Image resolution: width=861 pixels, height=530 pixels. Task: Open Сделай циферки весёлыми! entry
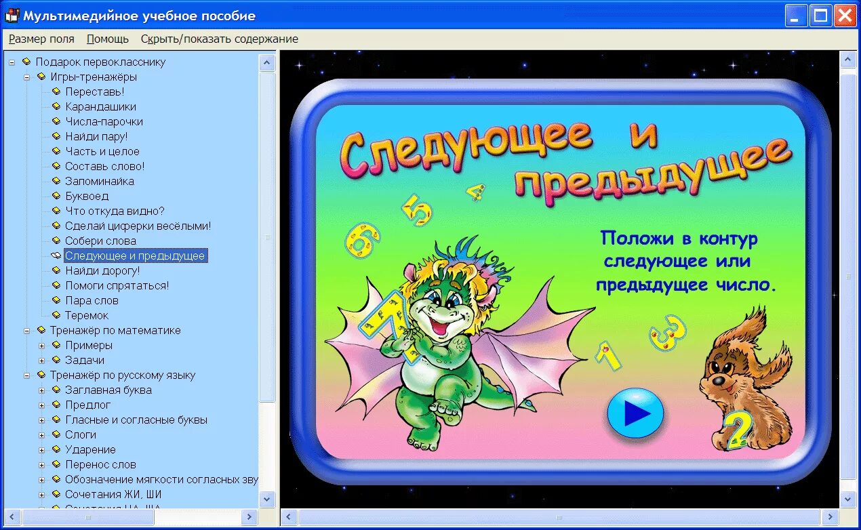138,226
